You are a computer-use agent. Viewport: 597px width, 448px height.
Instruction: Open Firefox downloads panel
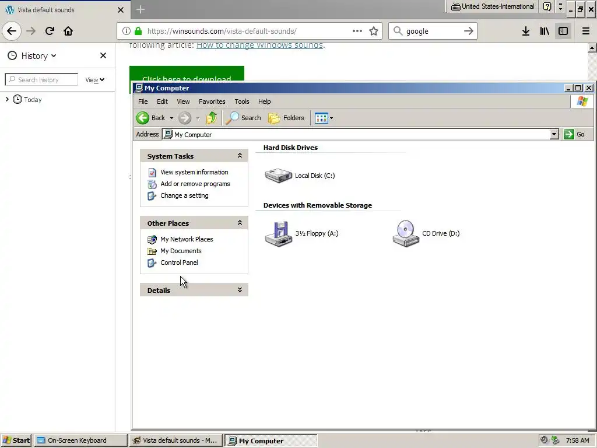[x=526, y=31]
